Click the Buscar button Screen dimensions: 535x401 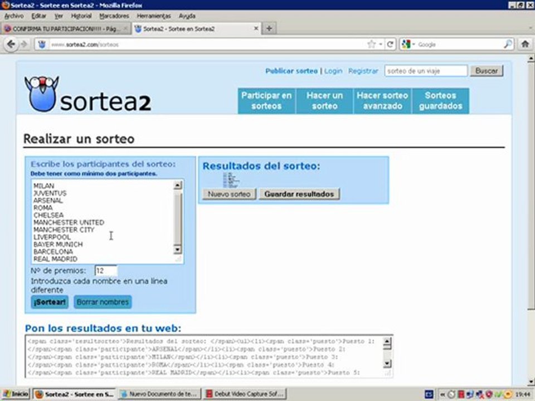pyautogui.click(x=486, y=71)
